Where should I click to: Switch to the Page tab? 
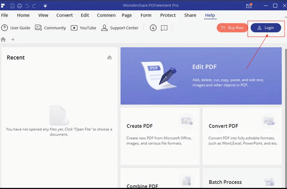[x=127, y=15]
